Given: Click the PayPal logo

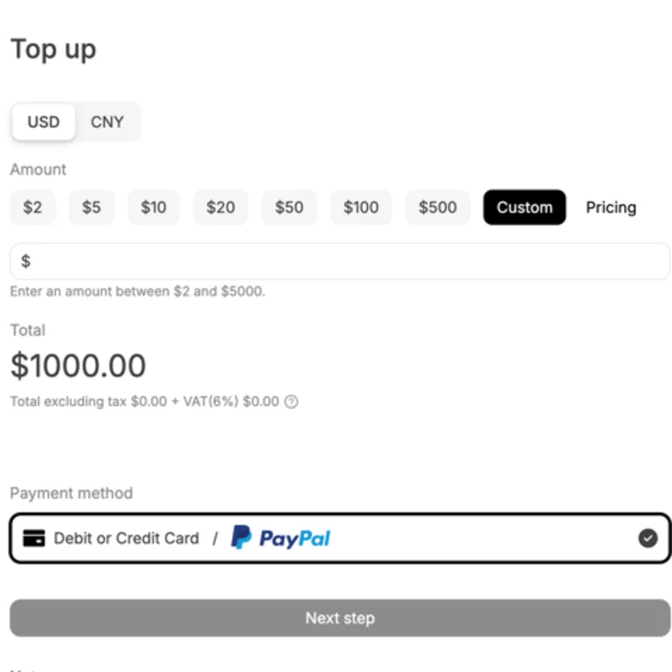Looking at the screenshot, I should [281, 538].
